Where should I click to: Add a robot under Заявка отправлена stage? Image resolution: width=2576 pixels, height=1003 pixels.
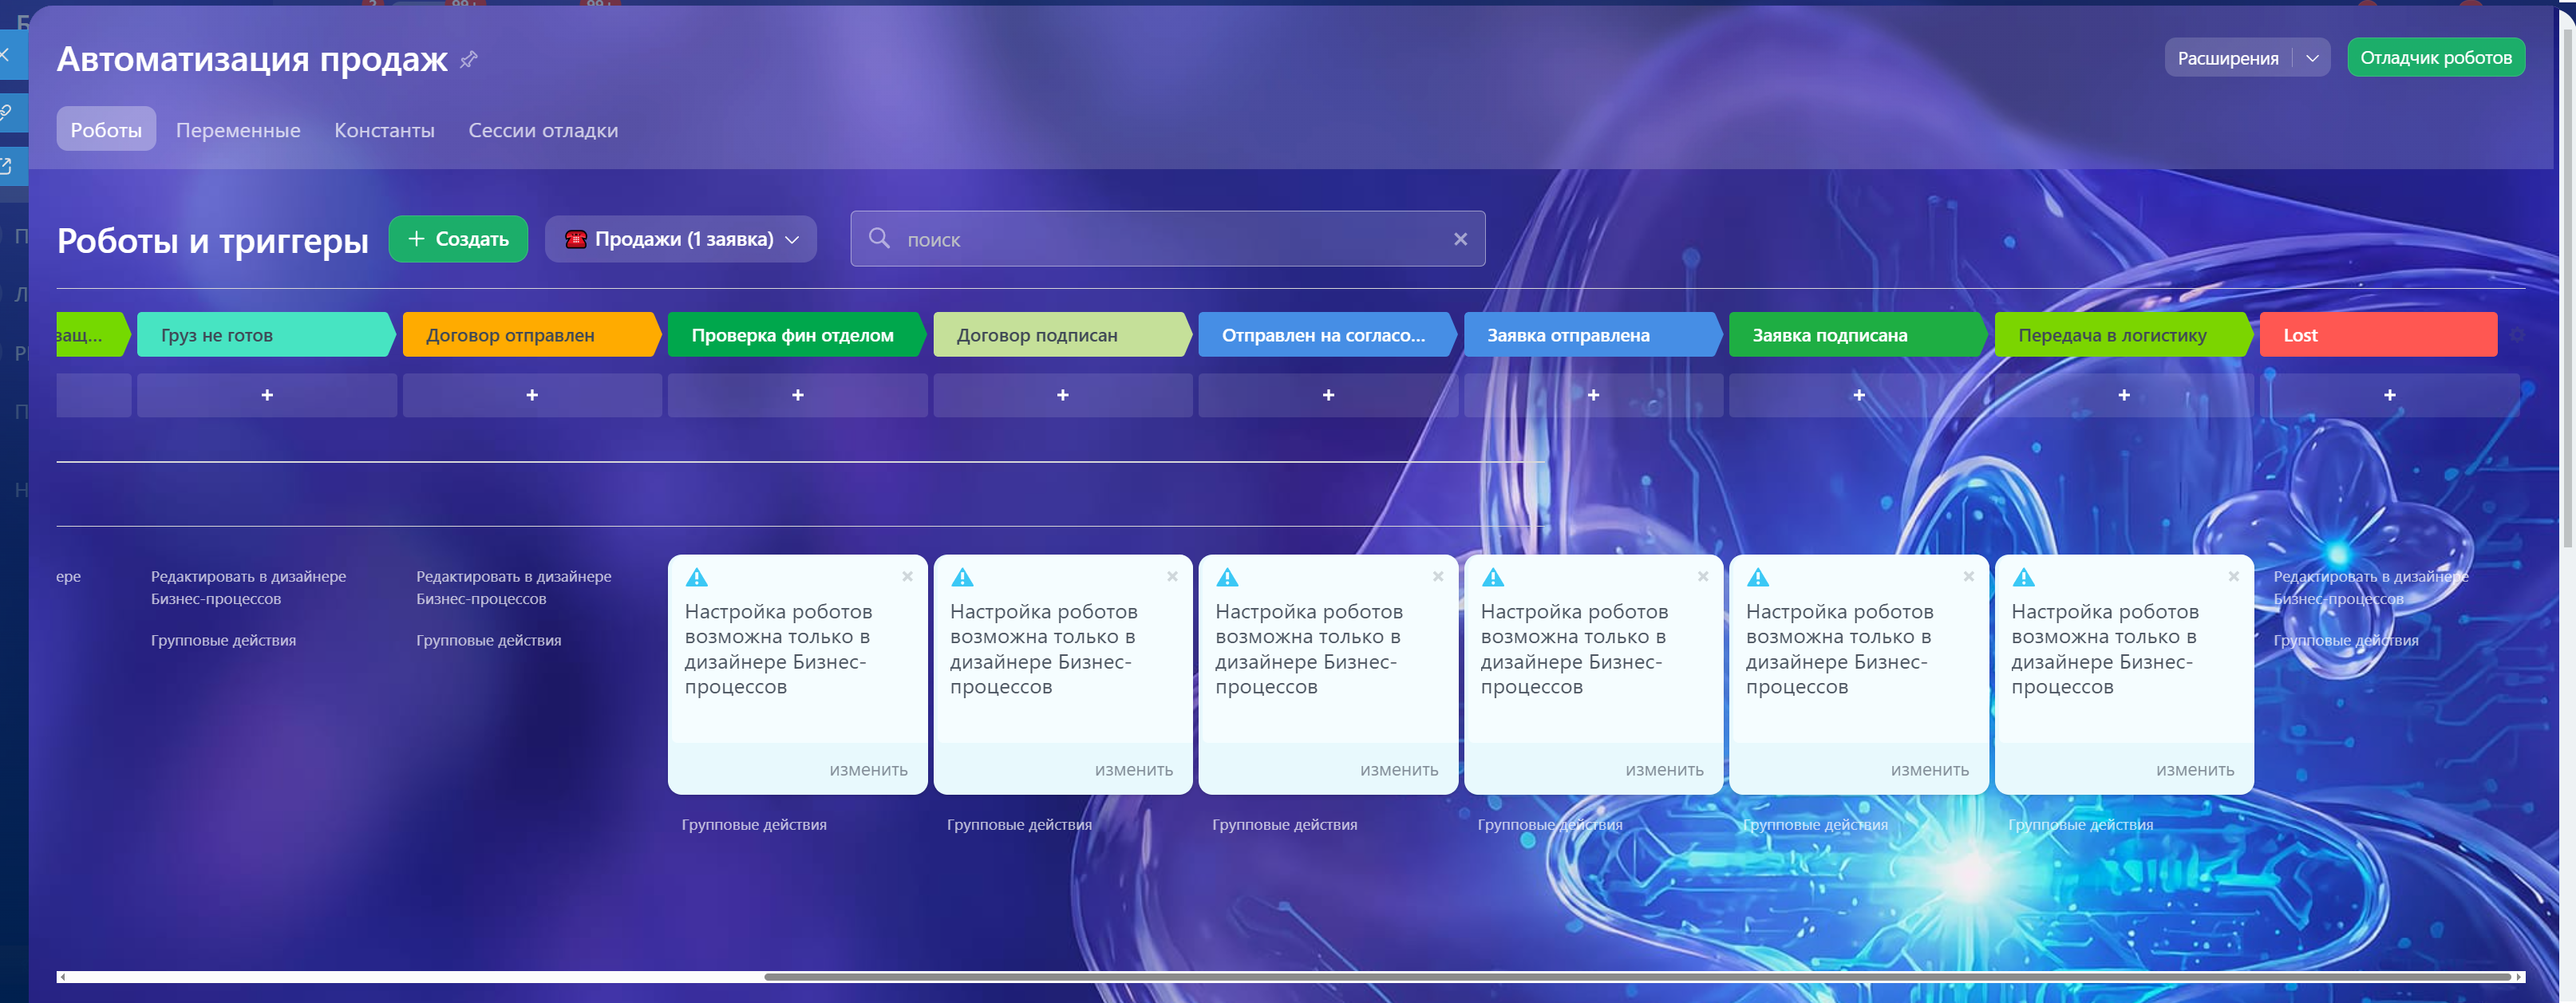pos(1593,395)
